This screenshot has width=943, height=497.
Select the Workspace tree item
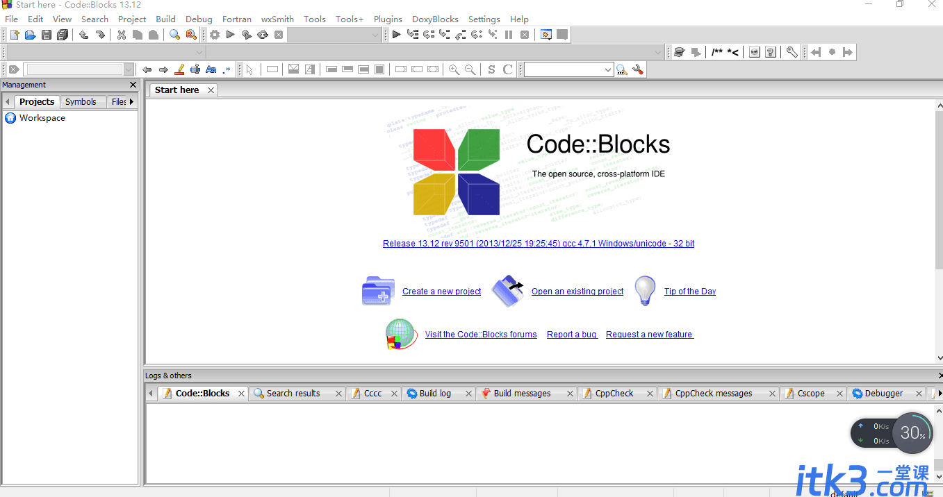pos(42,118)
